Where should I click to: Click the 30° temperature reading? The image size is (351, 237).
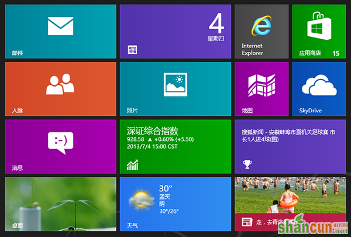tap(166, 188)
